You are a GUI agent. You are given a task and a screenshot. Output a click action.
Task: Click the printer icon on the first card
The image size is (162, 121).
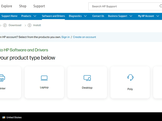click(2, 78)
